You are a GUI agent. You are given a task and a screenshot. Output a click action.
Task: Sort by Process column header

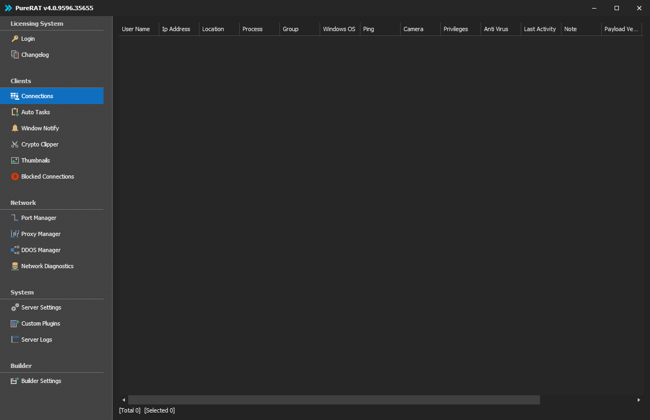click(x=260, y=29)
